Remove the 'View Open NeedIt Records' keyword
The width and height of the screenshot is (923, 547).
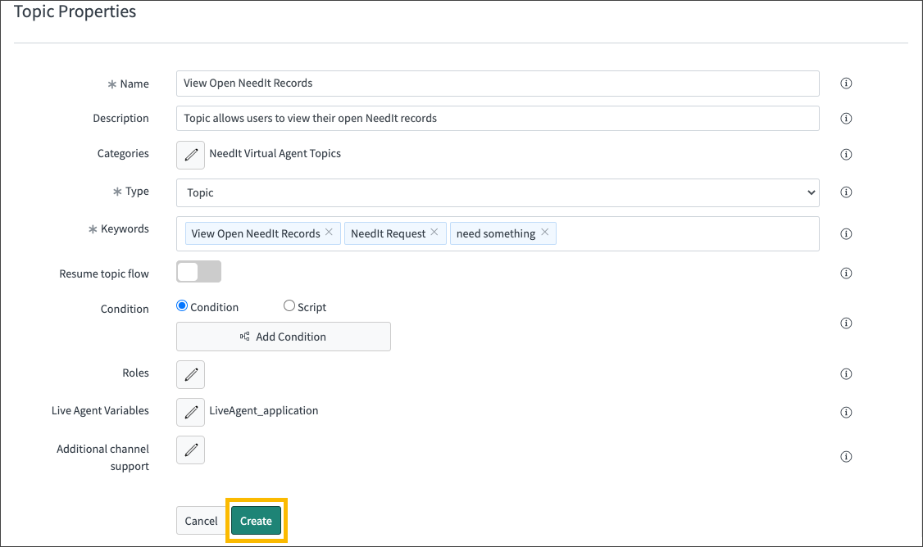pyautogui.click(x=329, y=233)
